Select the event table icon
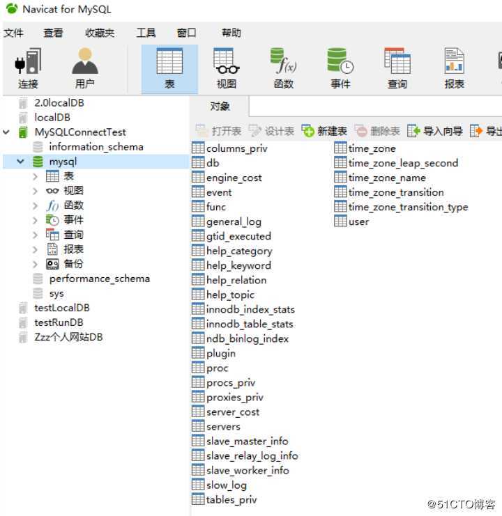Image resolution: width=502 pixels, height=516 pixels. tap(198, 192)
